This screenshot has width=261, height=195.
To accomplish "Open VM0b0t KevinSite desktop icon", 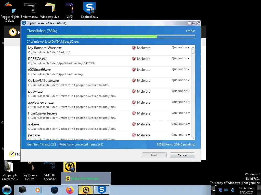I will pos(50,172).
